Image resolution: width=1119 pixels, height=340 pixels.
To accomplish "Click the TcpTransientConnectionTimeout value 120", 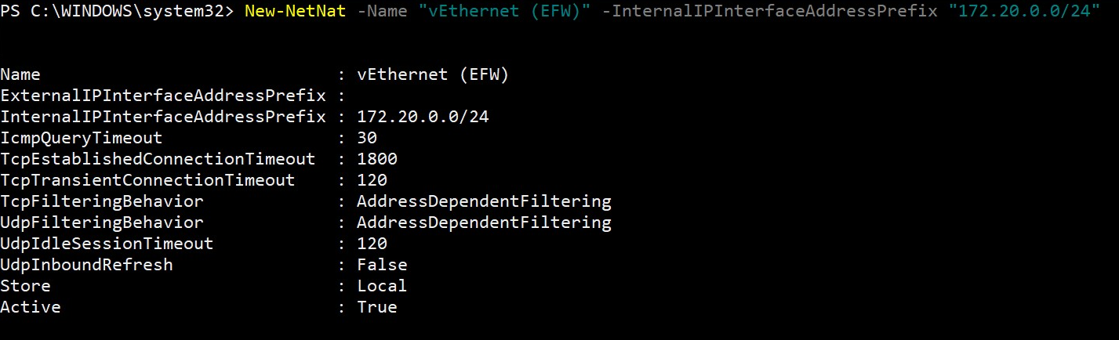I will (372, 181).
